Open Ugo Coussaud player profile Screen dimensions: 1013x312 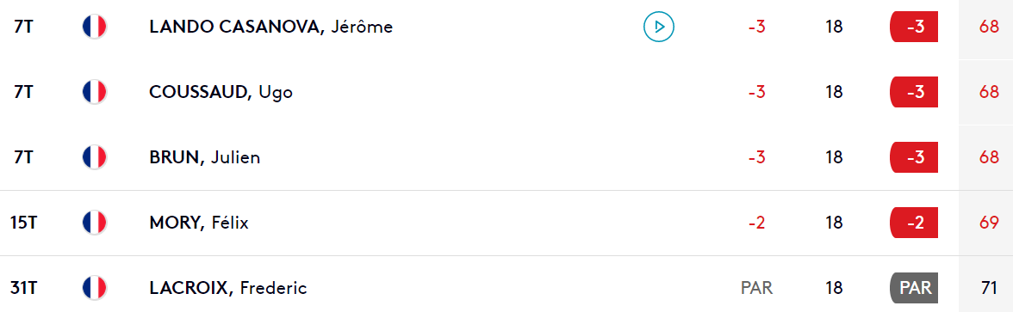221,92
